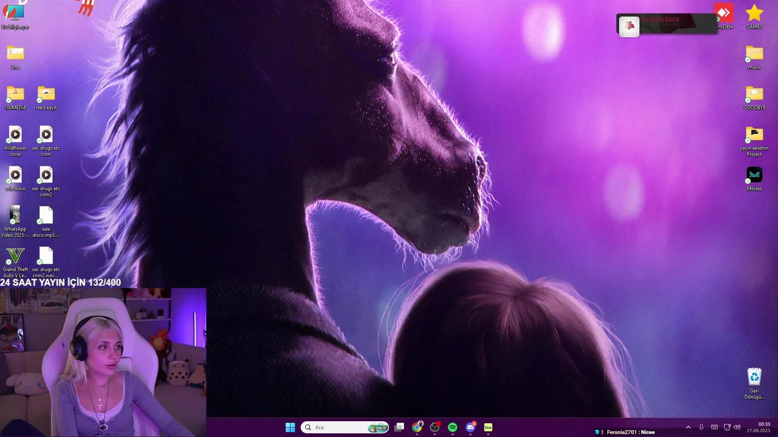Select the Grand Theft Auto V shortcut
The height and width of the screenshot is (437, 778).
click(15, 262)
